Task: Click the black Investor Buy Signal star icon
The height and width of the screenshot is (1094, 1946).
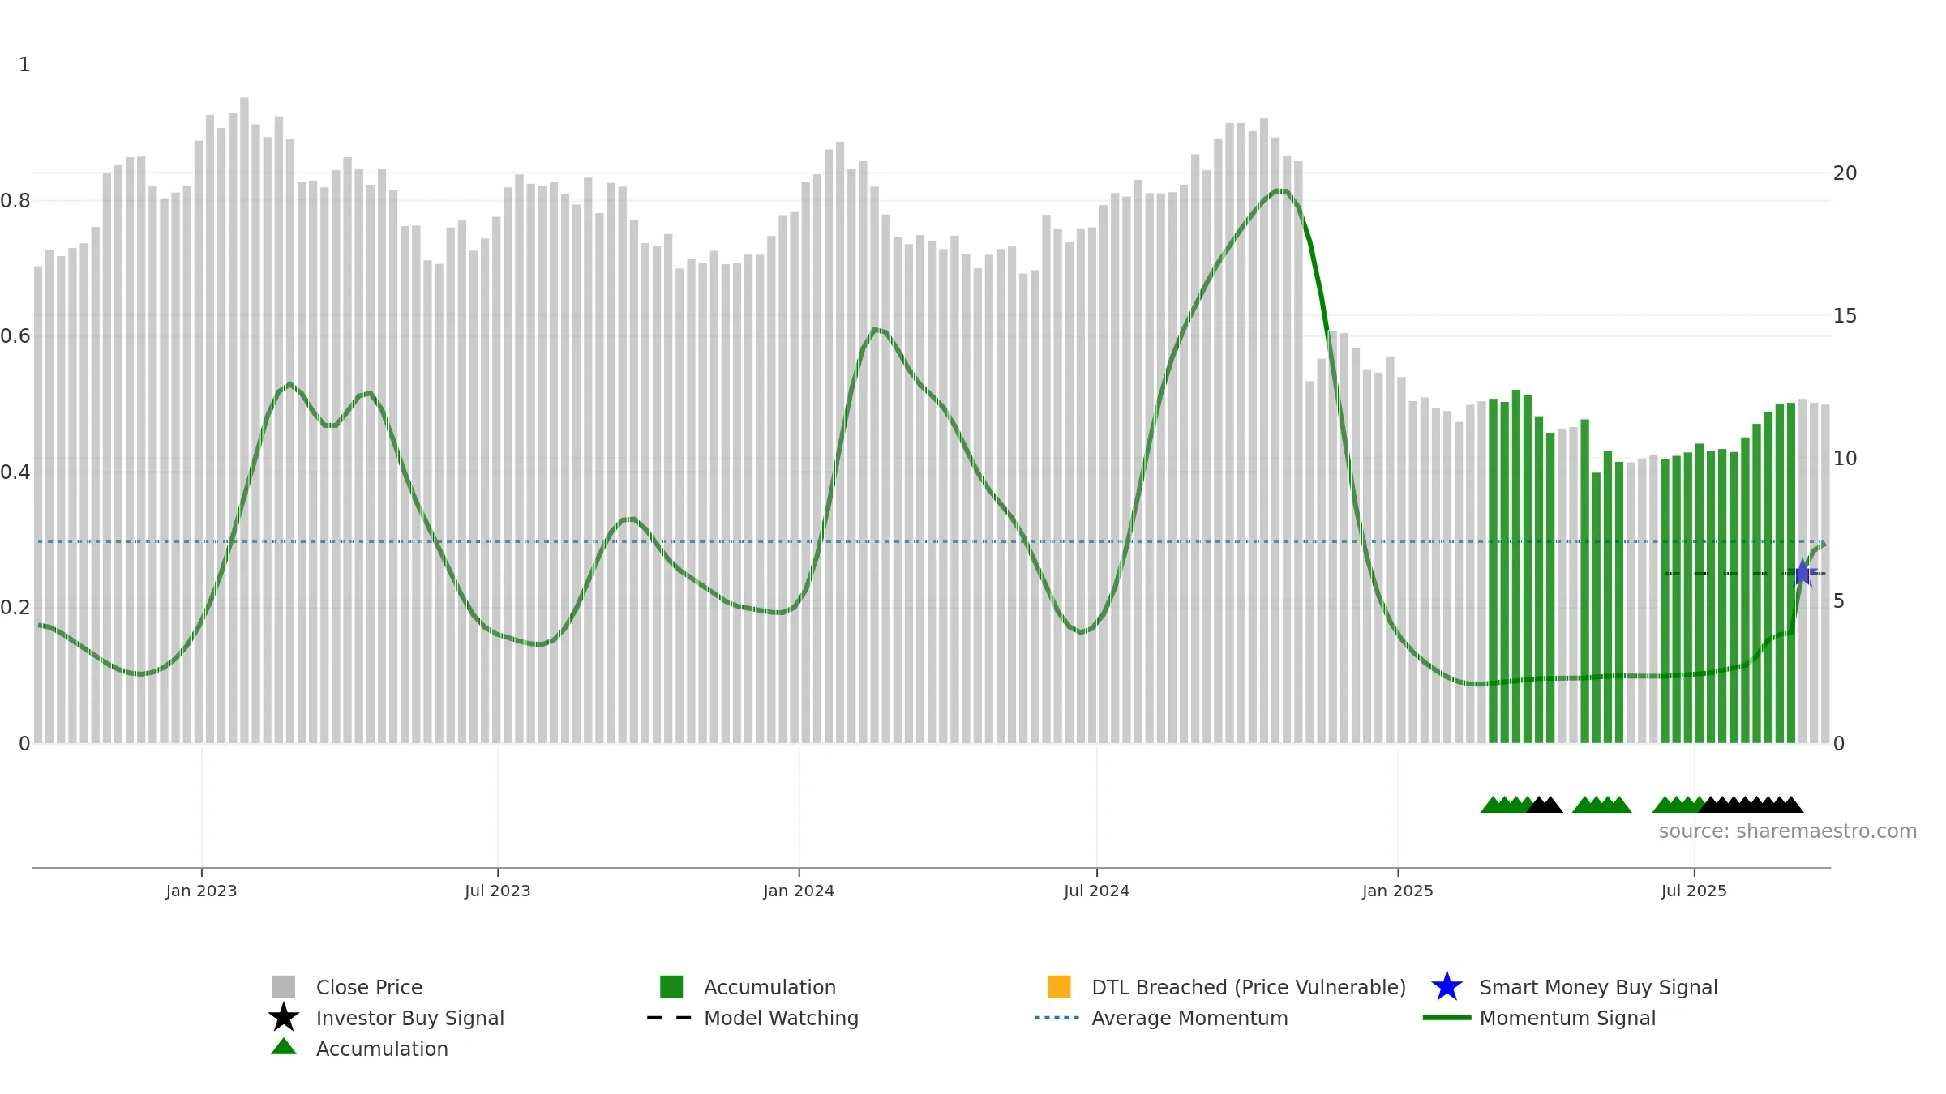Action: (284, 1017)
